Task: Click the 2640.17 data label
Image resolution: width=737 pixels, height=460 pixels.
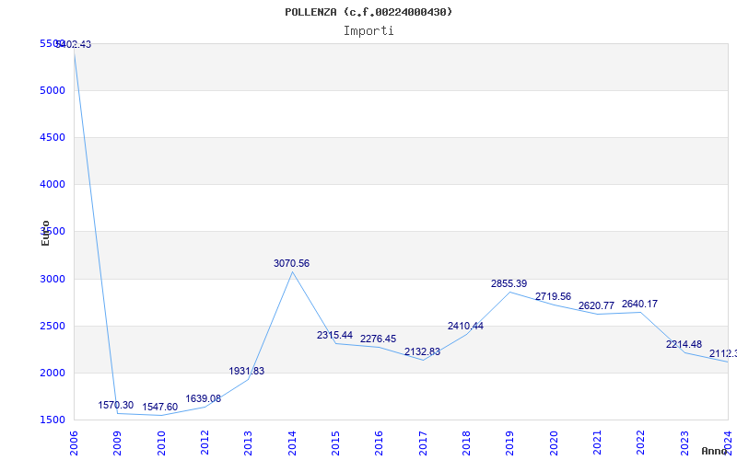Action: tap(639, 305)
